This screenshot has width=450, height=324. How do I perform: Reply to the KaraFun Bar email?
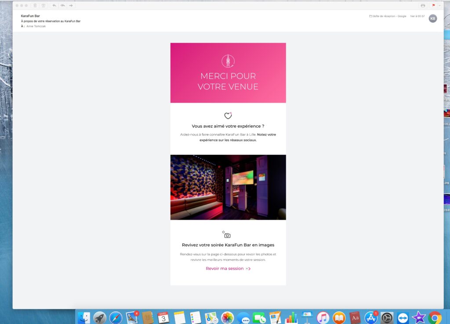(54, 6)
